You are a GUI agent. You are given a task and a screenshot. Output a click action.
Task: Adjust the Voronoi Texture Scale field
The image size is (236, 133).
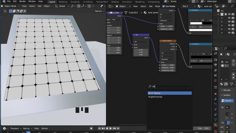(168, 65)
